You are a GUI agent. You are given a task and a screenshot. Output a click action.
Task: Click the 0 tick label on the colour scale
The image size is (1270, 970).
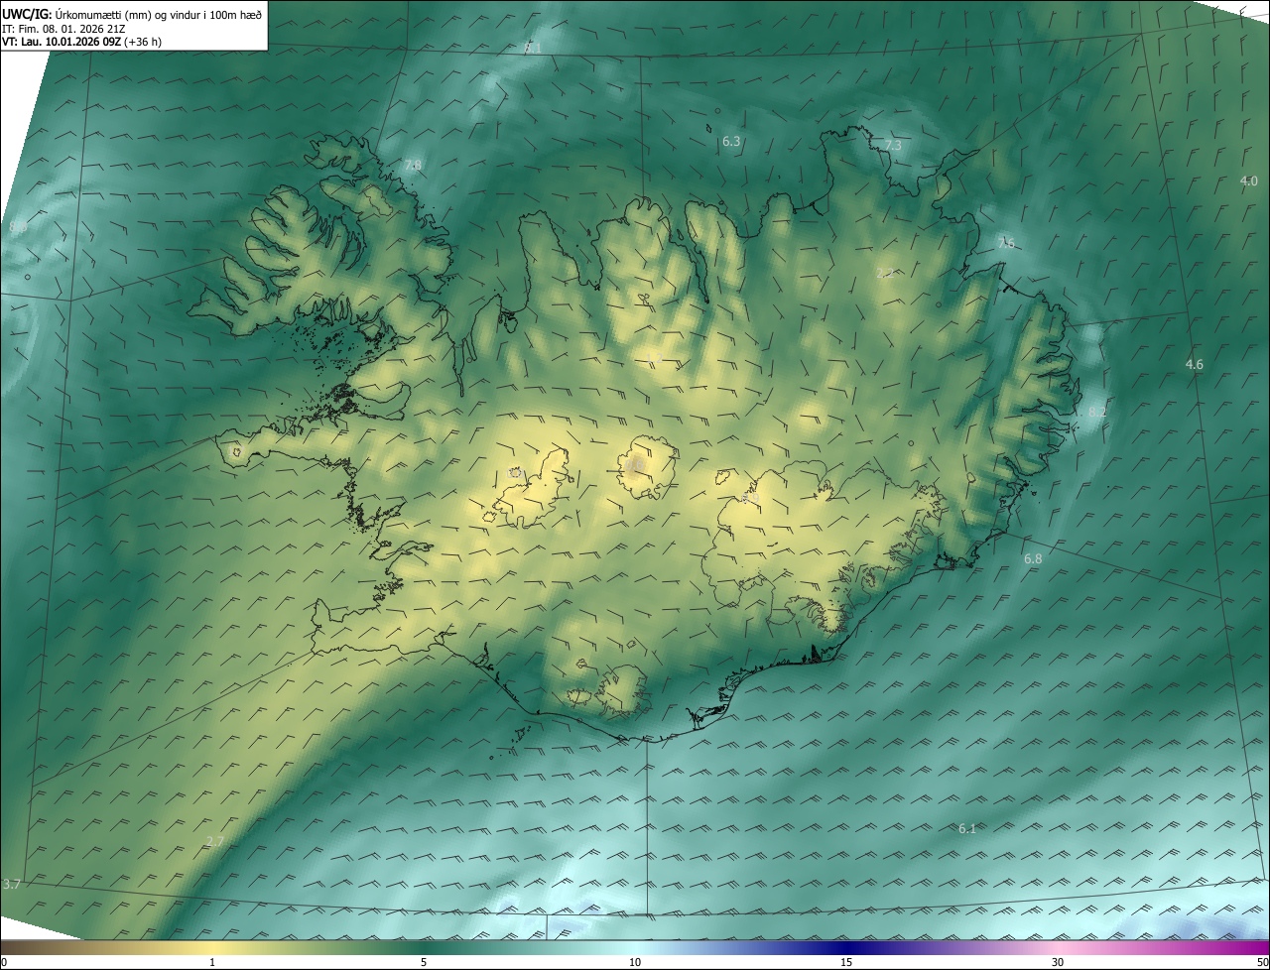click(x=4, y=962)
